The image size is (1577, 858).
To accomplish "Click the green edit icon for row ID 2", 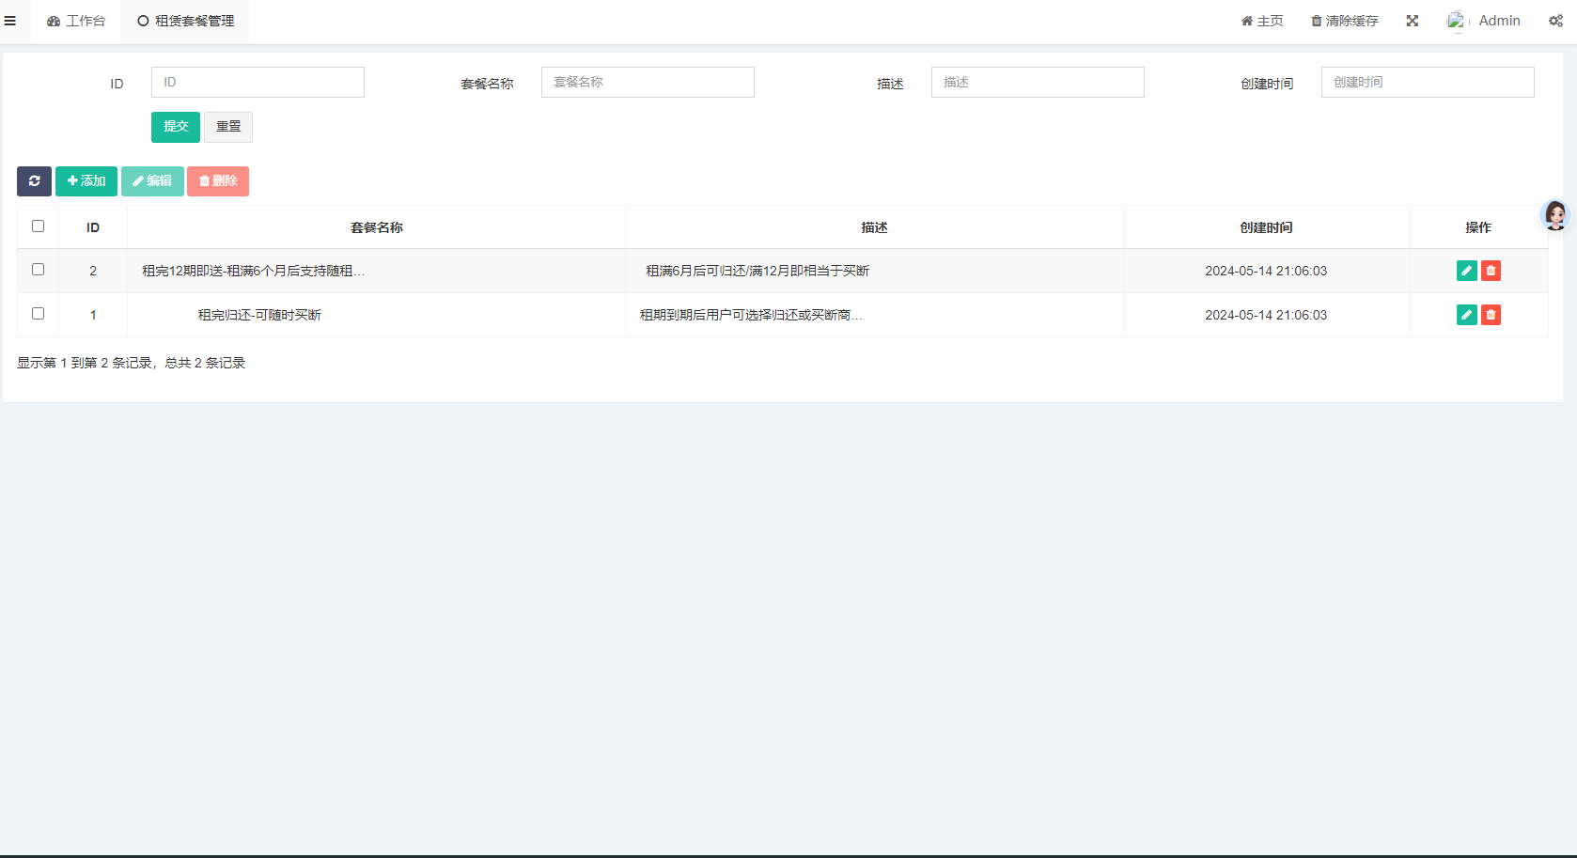I will (1466, 271).
